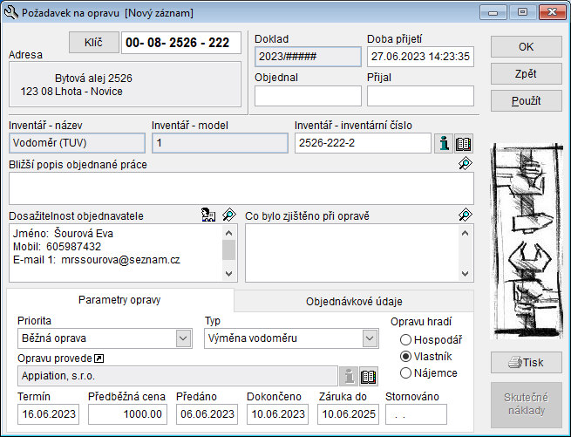The image size is (571, 437).
Task: Click the Klíč button
Action: [93, 42]
